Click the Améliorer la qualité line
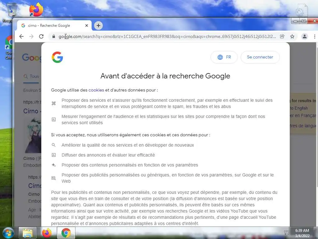The width and height of the screenshot is (318, 239). tap(128, 145)
